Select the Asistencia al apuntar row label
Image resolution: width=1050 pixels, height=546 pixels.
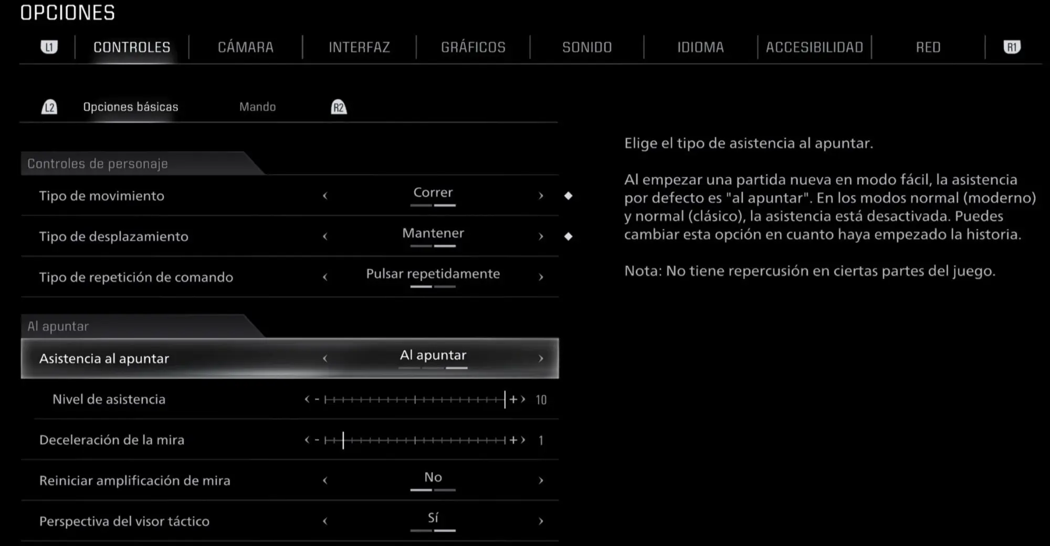coord(104,359)
